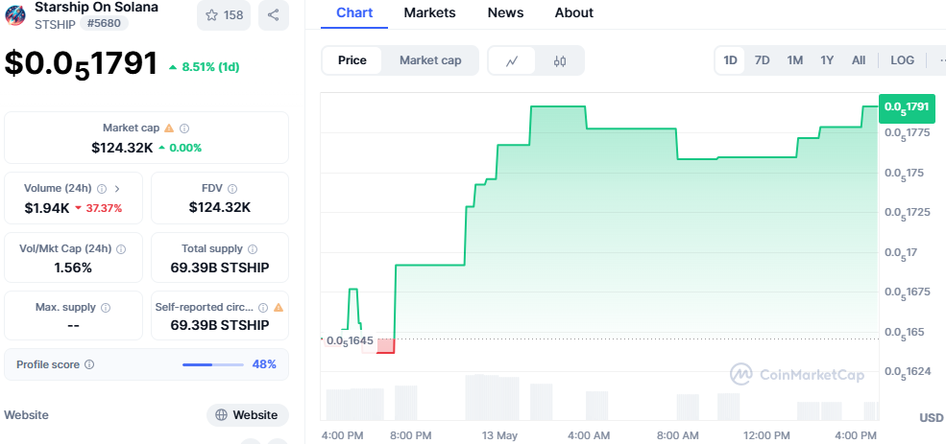946x444 pixels.
Task: Click the self-reported supply warning triangle
Action: click(279, 307)
